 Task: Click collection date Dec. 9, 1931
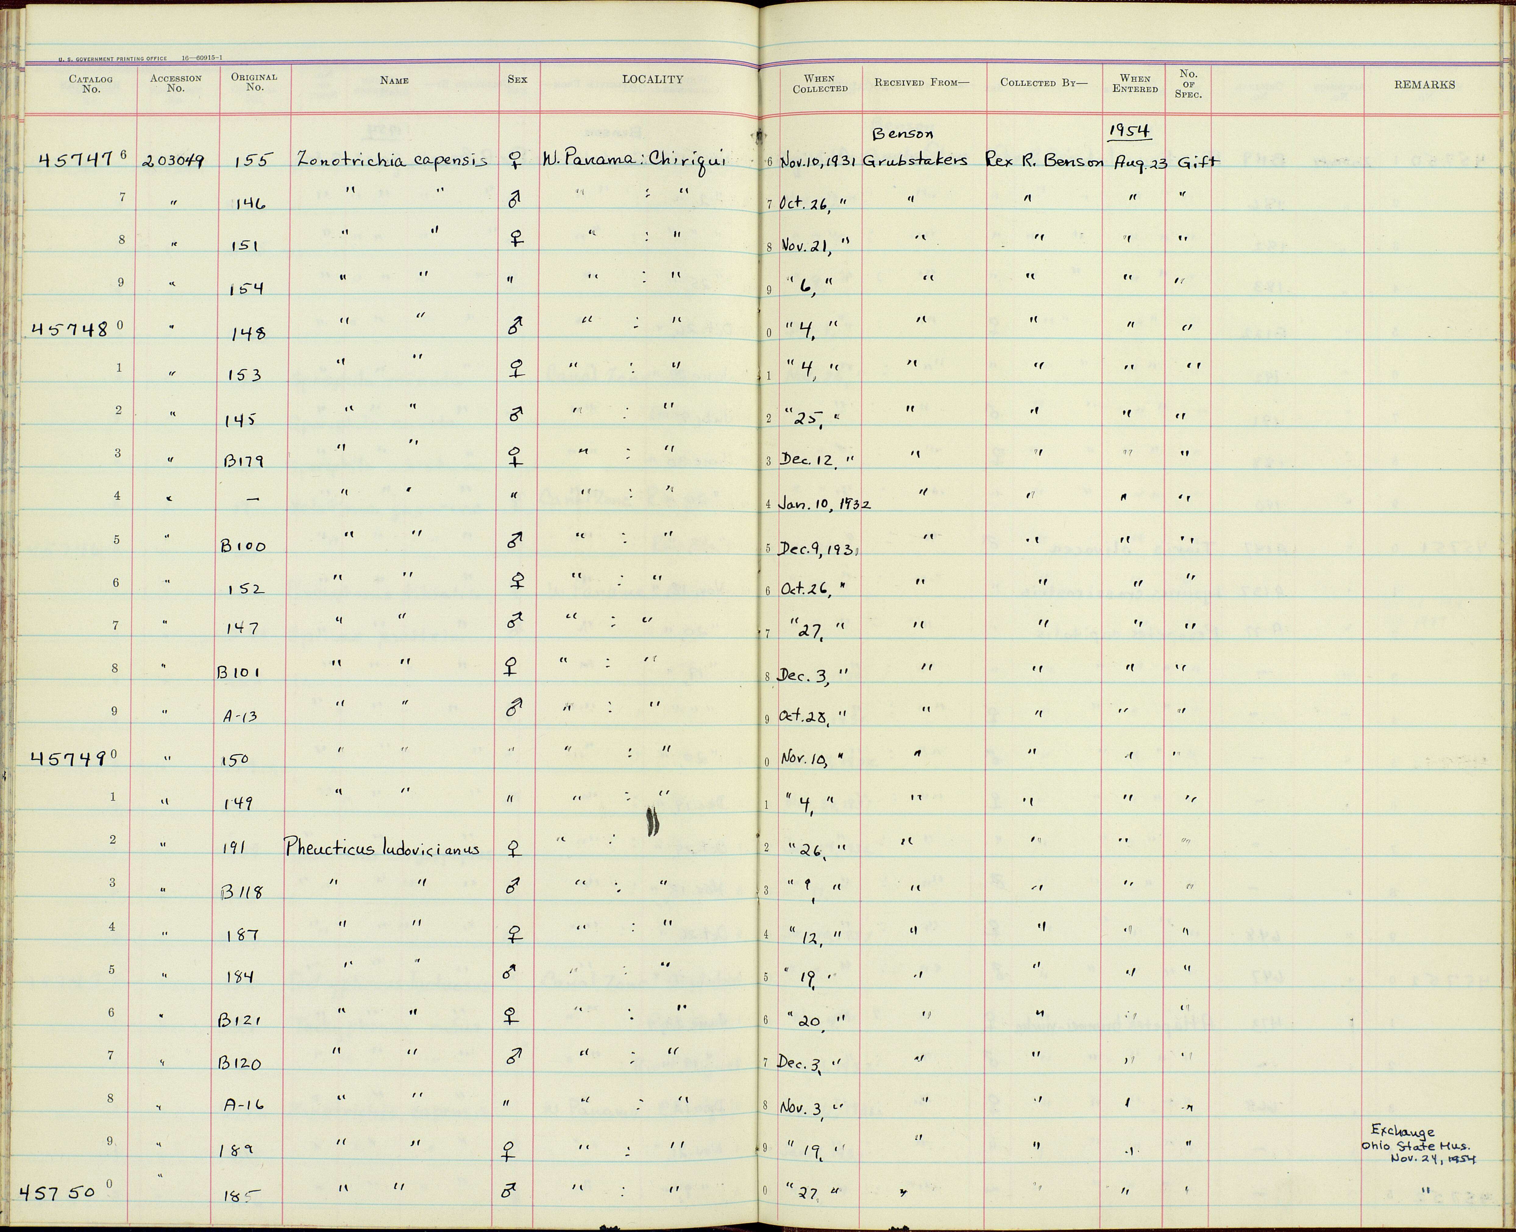(819, 549)
